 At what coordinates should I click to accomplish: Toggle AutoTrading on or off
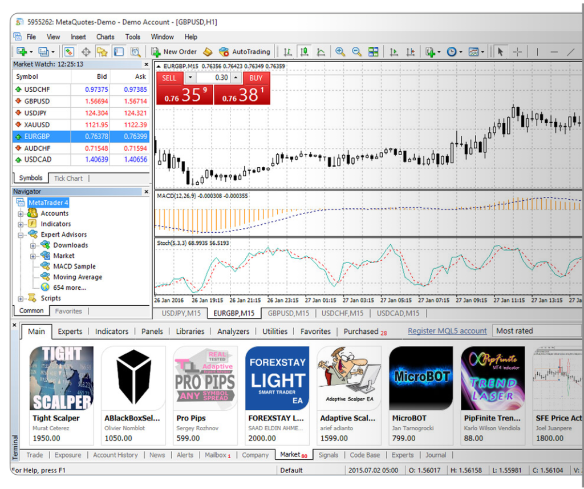[x=244, y=52]
